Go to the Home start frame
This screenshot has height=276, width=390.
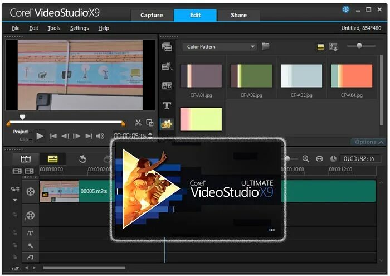point(53,136)
